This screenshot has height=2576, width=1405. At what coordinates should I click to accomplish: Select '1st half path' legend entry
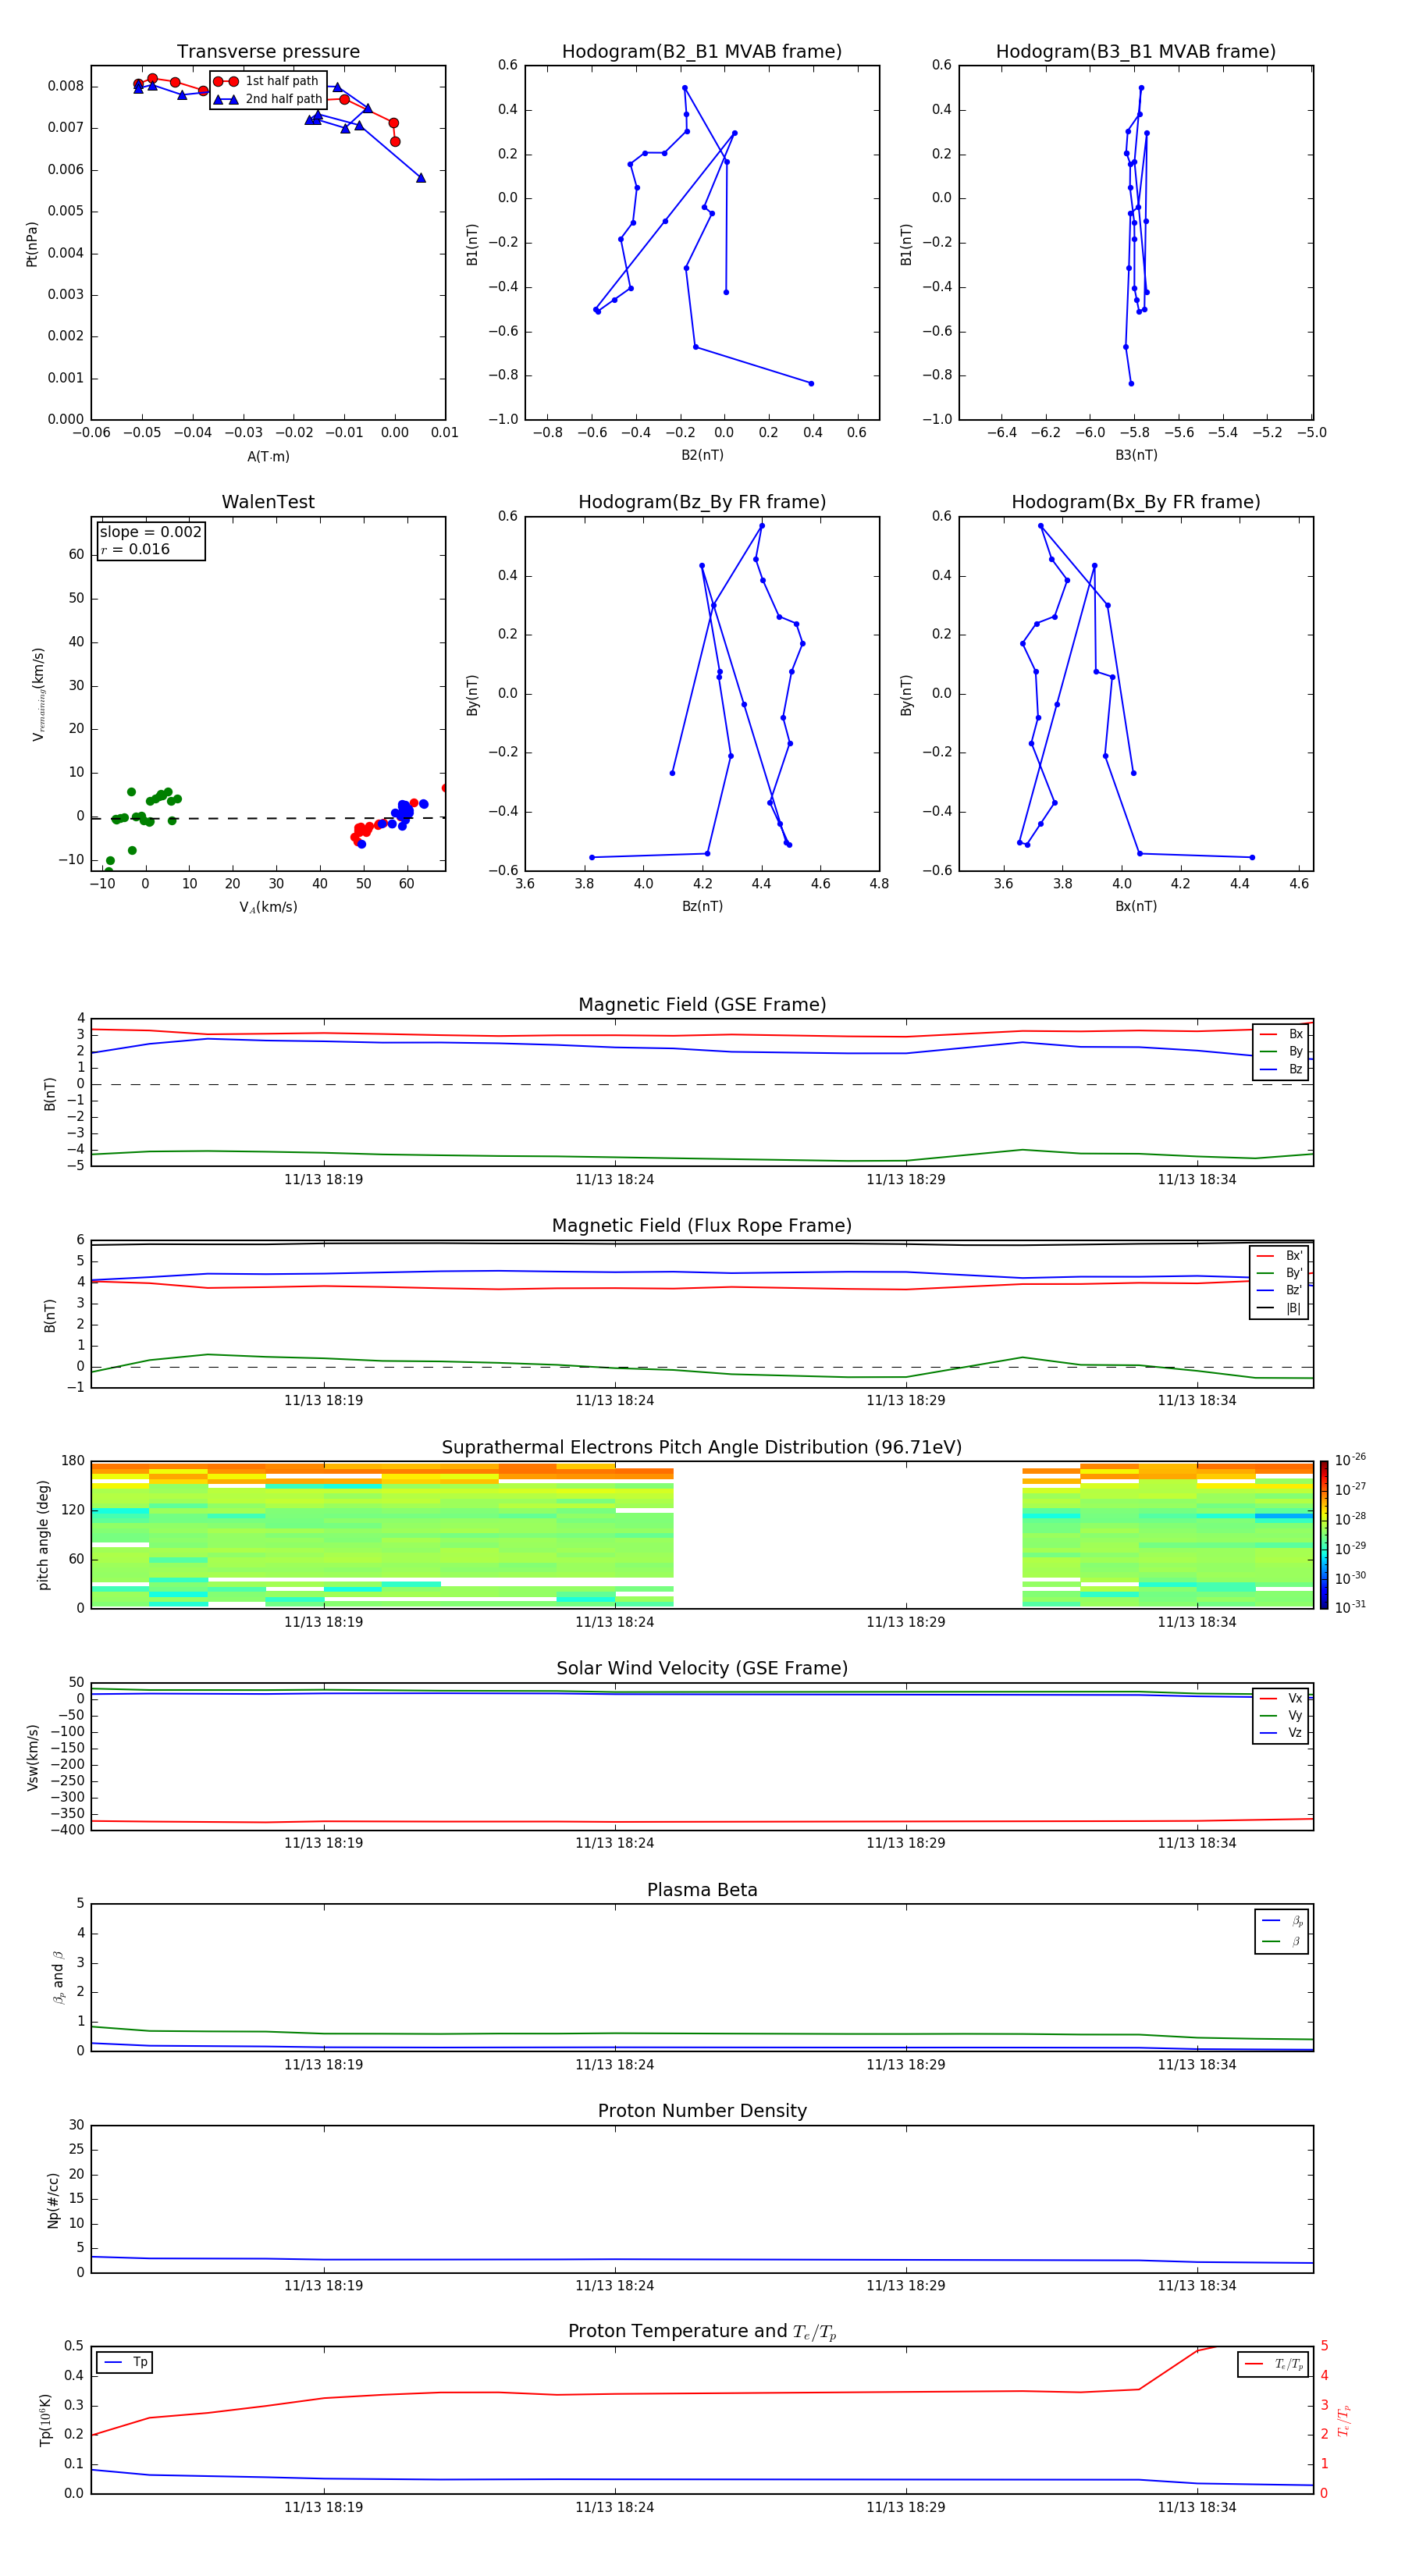[x=267, y=81]
